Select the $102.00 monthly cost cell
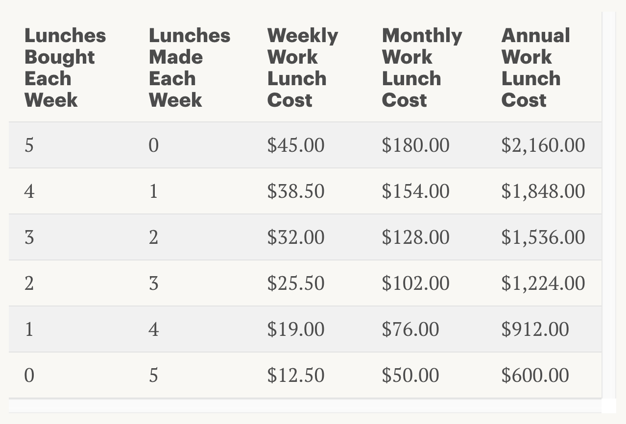This screenshot has height=424, width=626. click(x=415, y=283)
